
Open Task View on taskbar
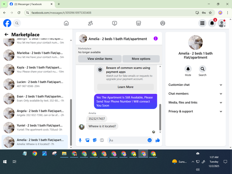click(x=14, y=161)
